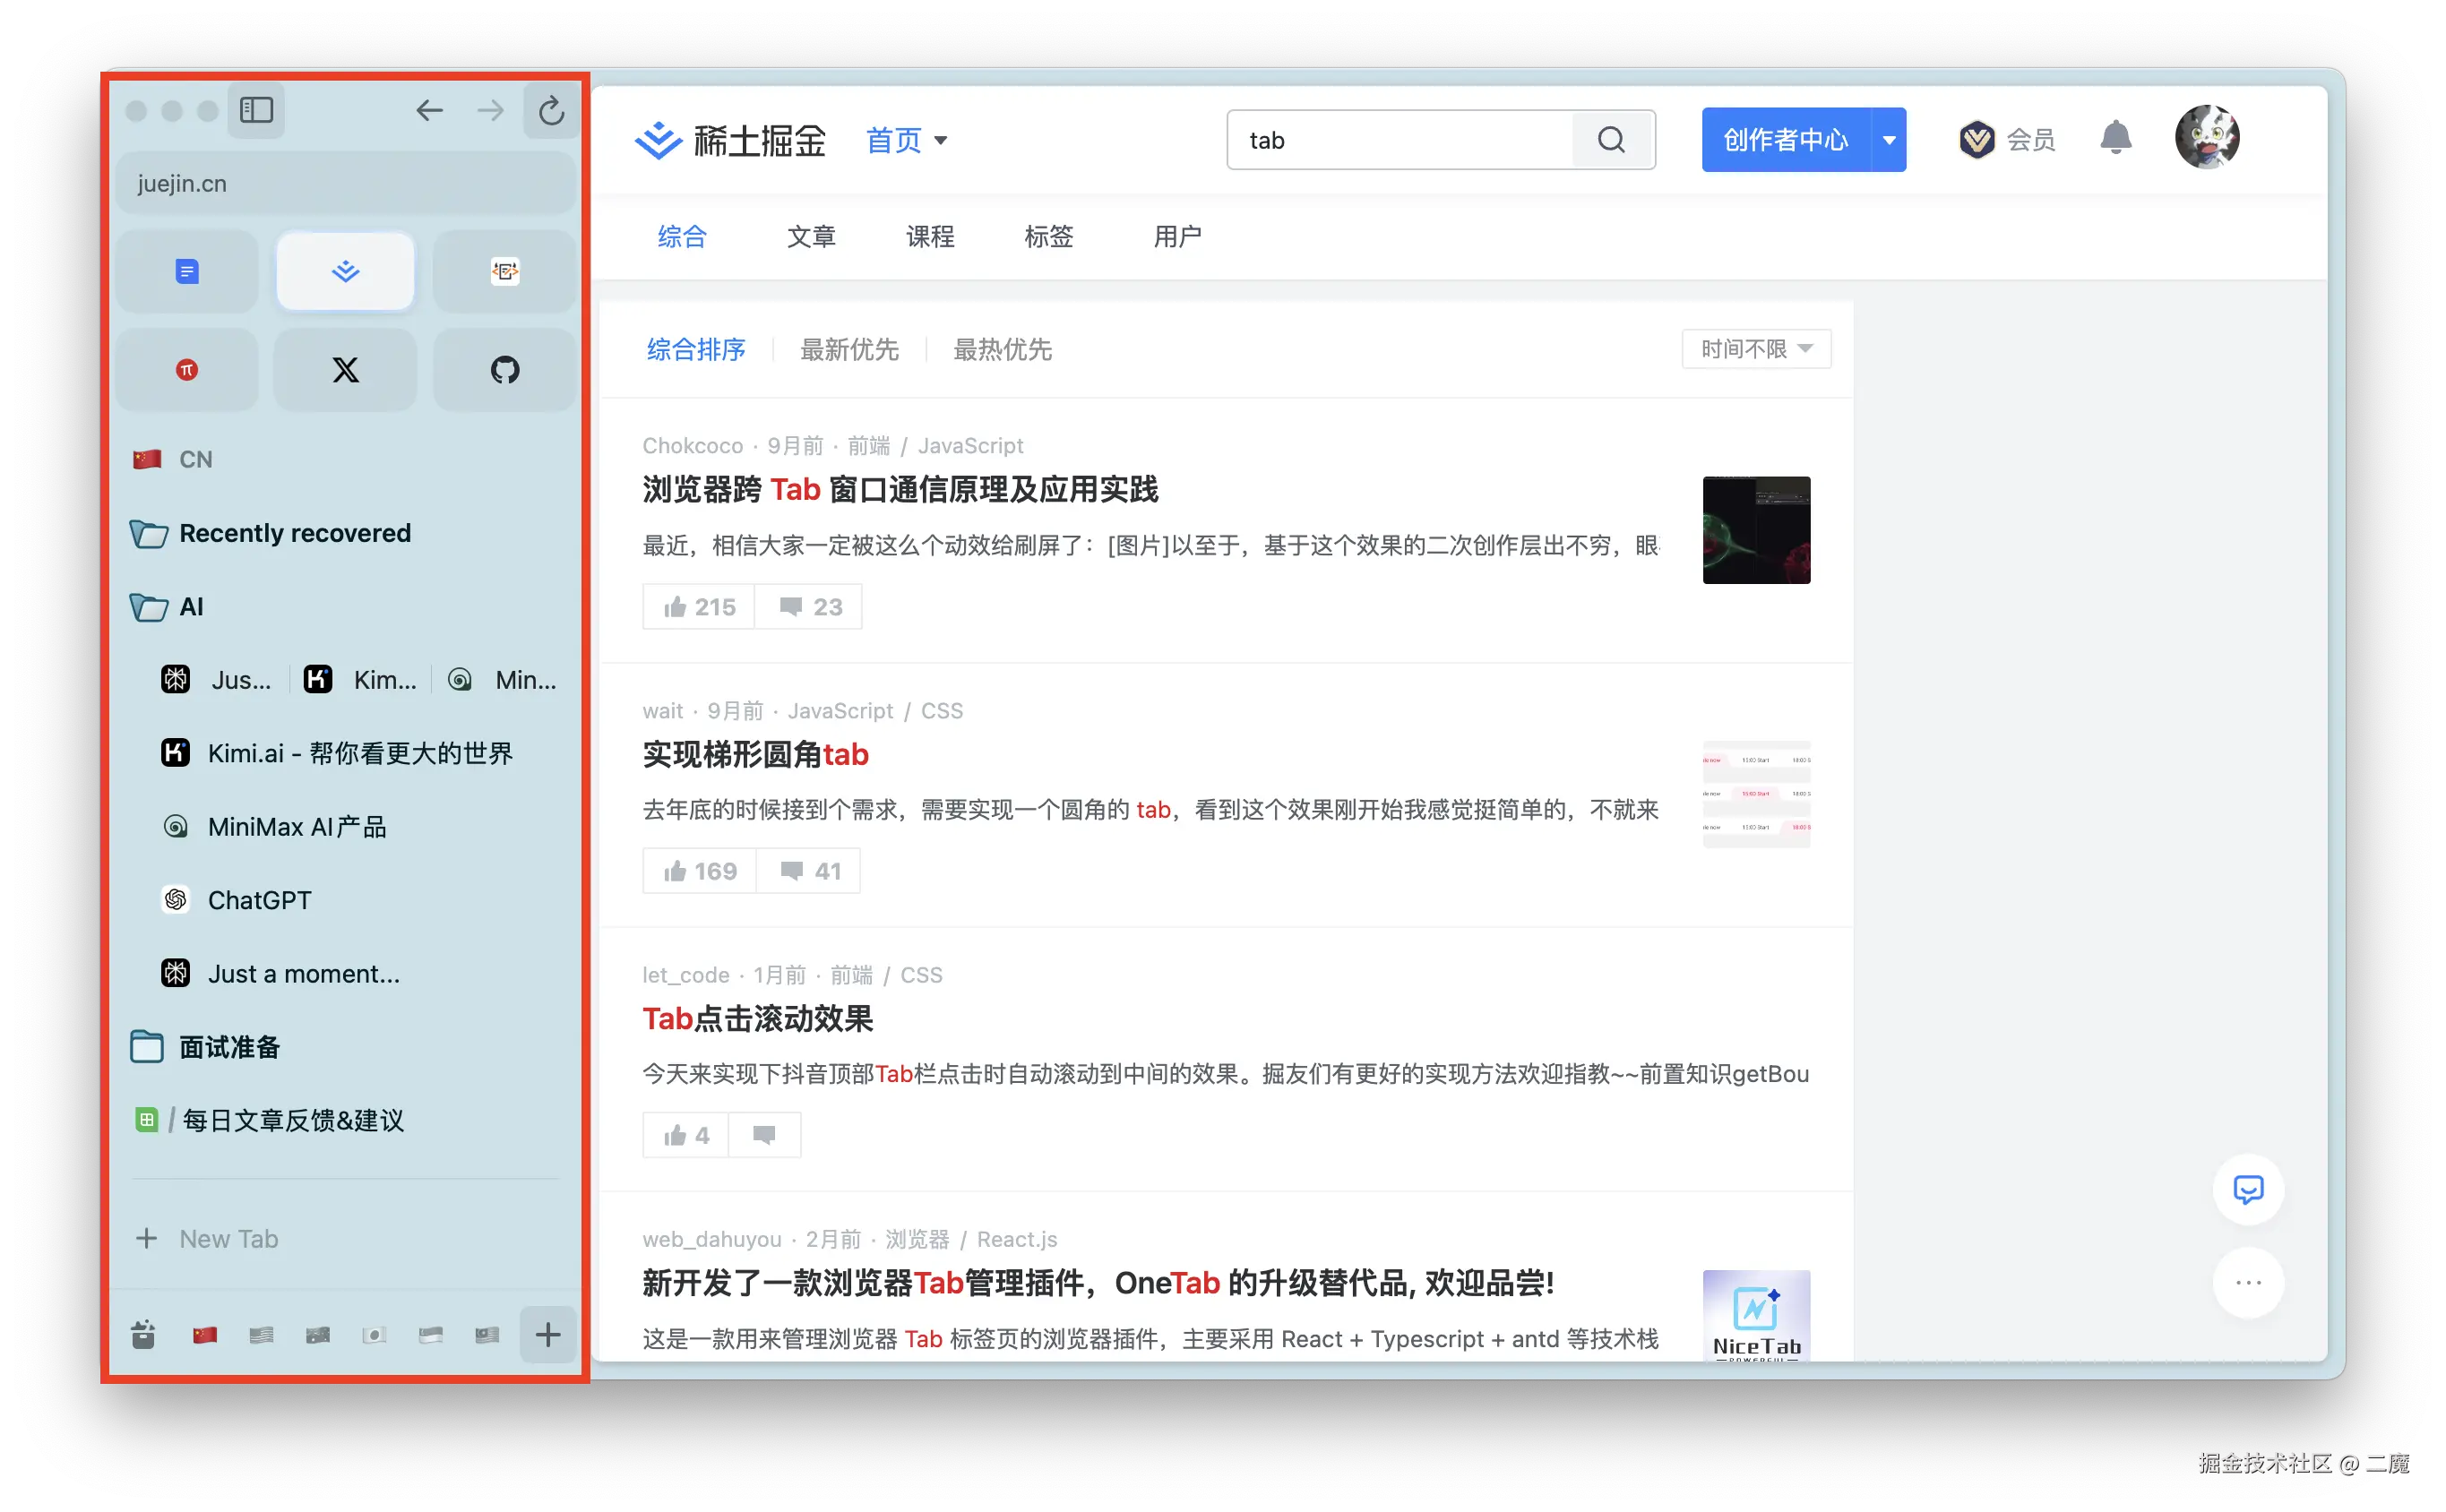Open article 实现梯形圆角tab
The height and width of the screenshot is (1512, 2446).
756,754
